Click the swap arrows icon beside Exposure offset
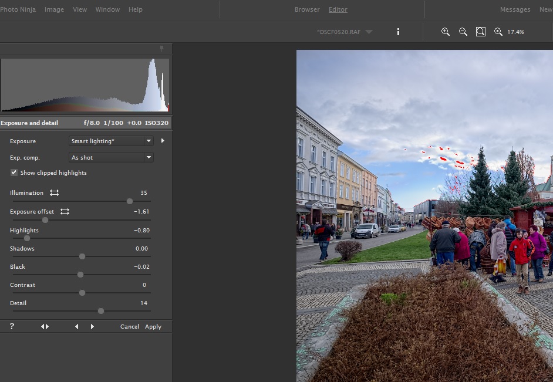This screenshot has height=382, width=553. (65, 212)
